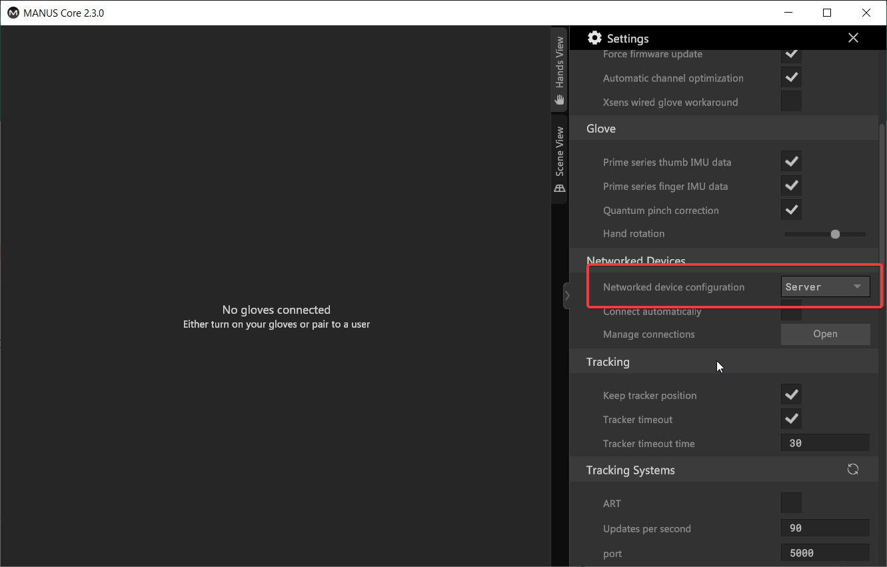This screenshot has height=567, width=887.
Task: Turn off Quantum pinch correction
Action: point(791,210)
